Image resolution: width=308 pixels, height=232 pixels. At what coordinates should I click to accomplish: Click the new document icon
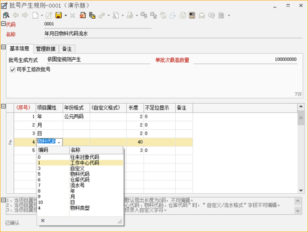(x=35, y=15)
